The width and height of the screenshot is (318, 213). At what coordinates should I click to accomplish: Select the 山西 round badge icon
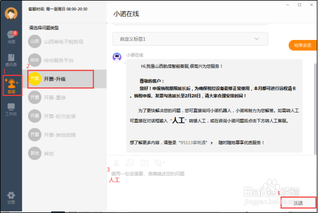coord(35,42)
